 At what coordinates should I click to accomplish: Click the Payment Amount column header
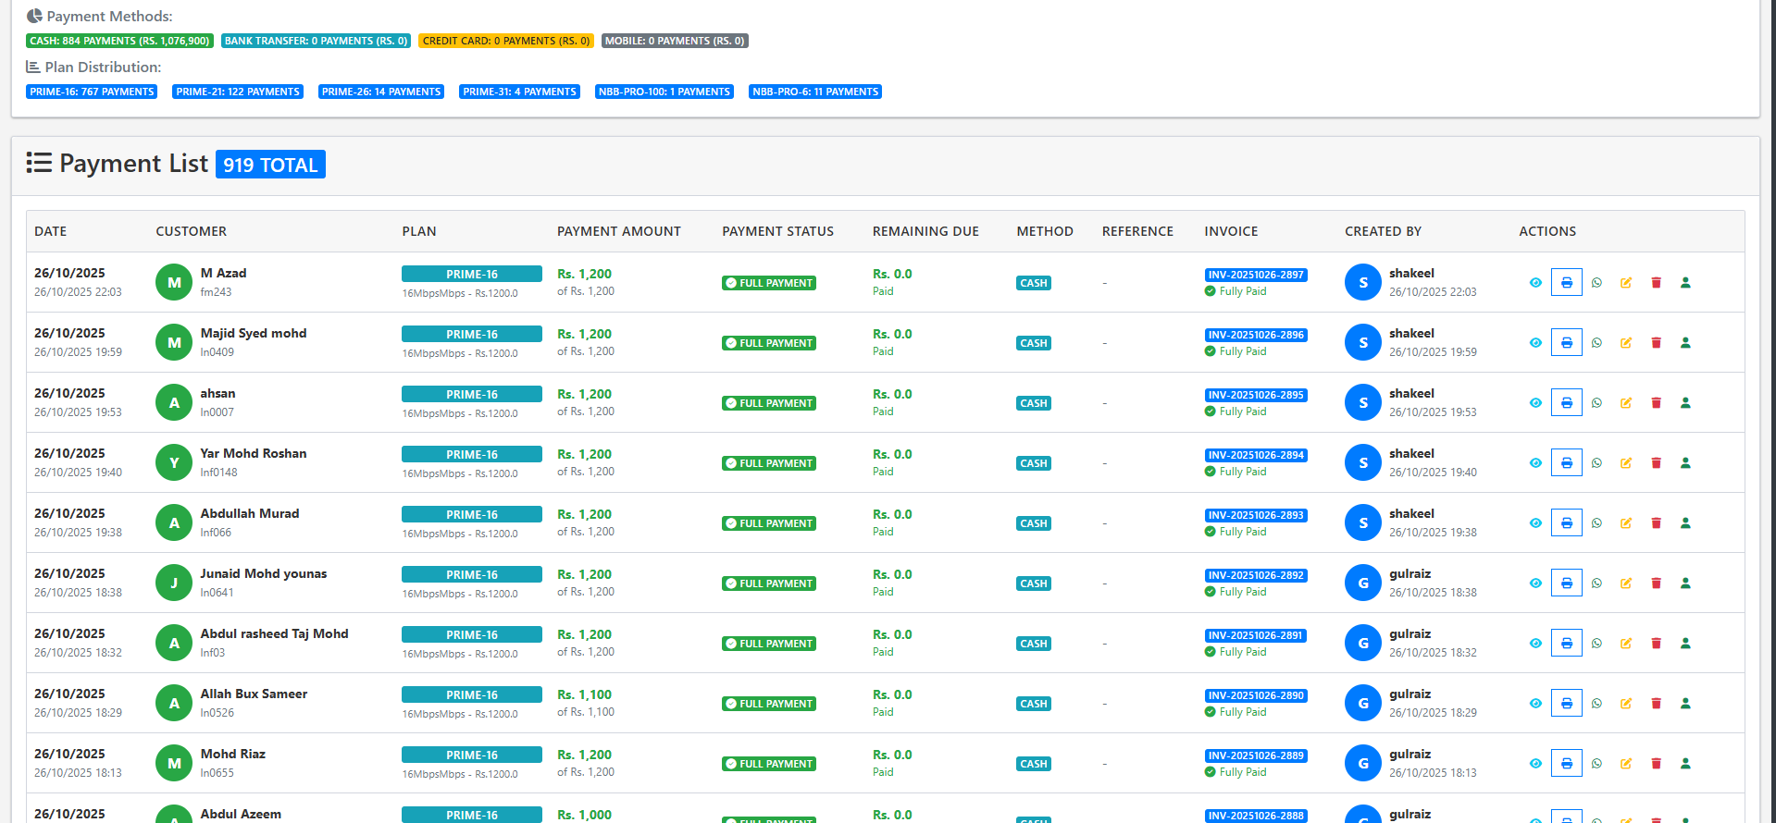pyautogui.click(x=618, y=231)
